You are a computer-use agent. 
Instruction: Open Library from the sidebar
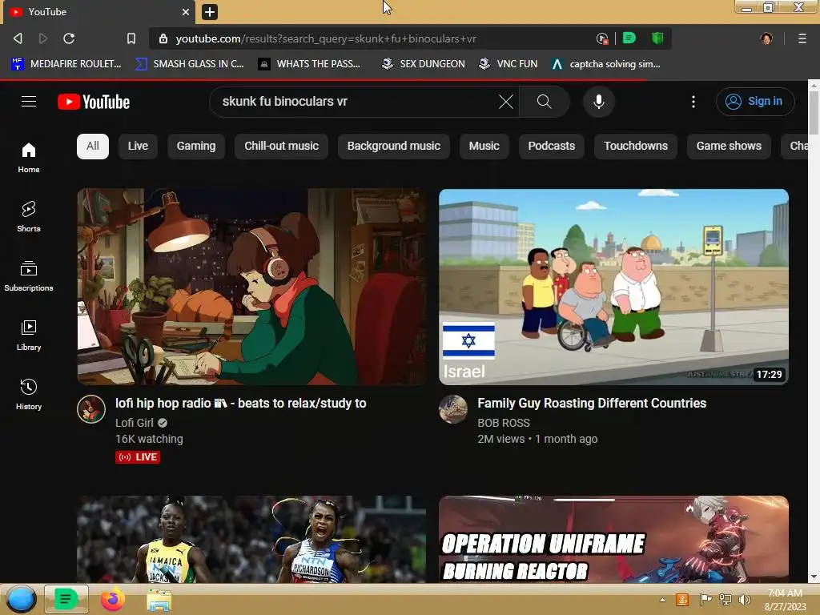pyautogui.click(x=29, y=336)
